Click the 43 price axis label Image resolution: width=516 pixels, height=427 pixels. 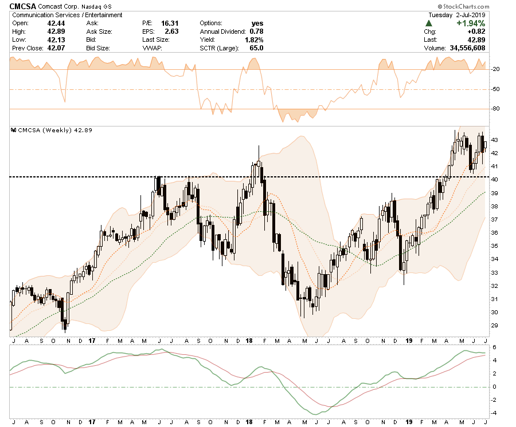click(x=494, y=140)
